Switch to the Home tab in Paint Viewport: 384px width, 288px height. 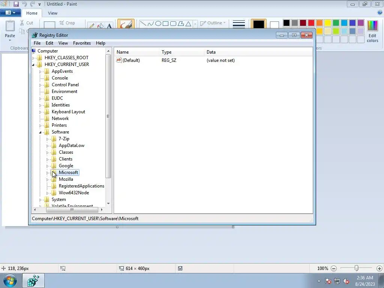32,13
